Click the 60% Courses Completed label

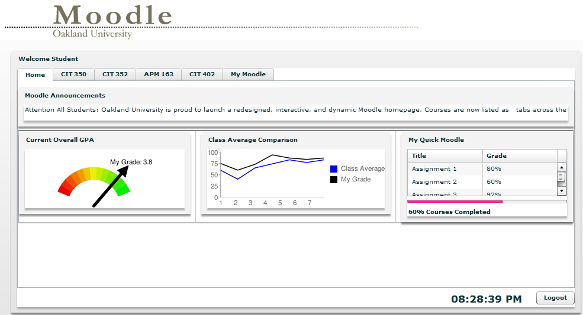point(449,212)
